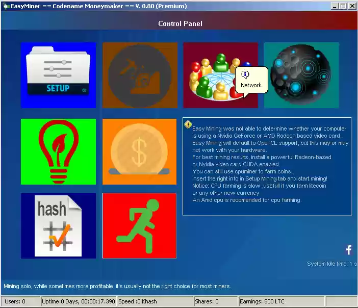
Task: Close the EasyMiner window
Action: pyautogui.click(x=352, y=6)
